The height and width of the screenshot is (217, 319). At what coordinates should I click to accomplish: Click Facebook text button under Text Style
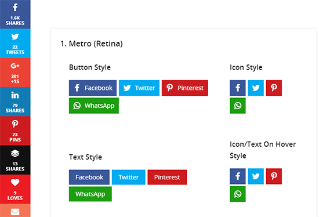click(x=89, y=177)
